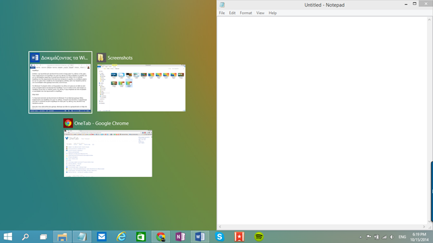Click the Notepad vertical scrollbar up arrow
Screen dimensions: 433x243
pos(429,20)
